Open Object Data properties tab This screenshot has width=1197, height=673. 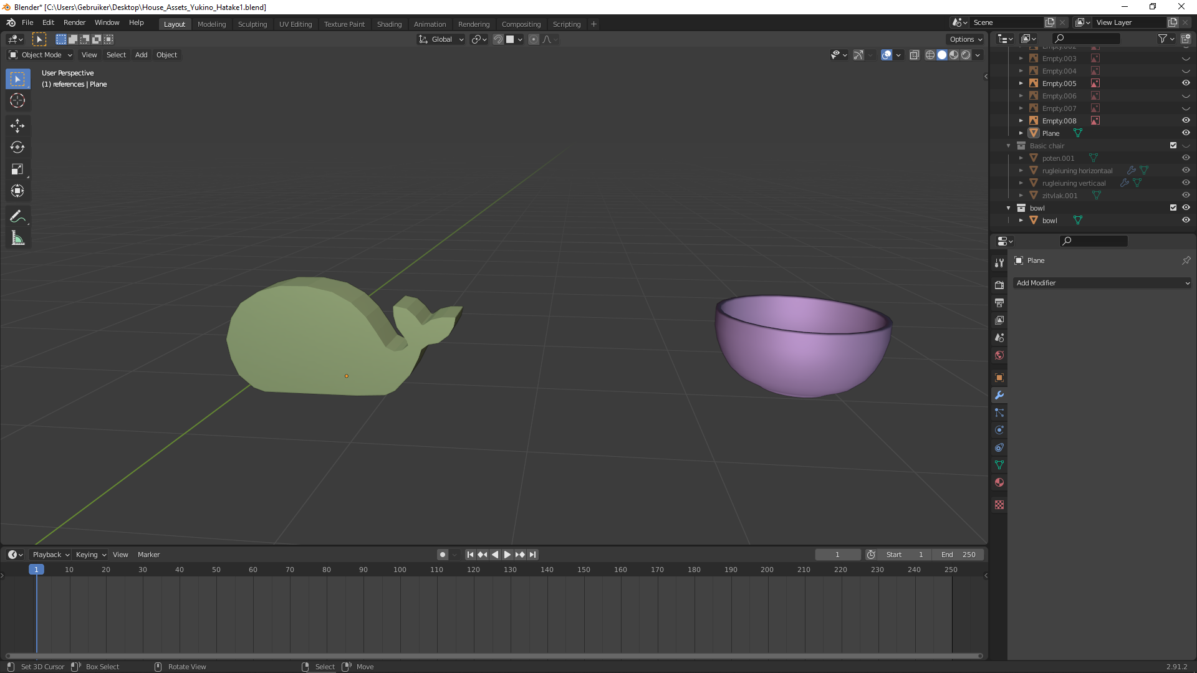[999, 465]
